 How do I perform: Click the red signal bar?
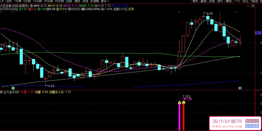point(183,117)
